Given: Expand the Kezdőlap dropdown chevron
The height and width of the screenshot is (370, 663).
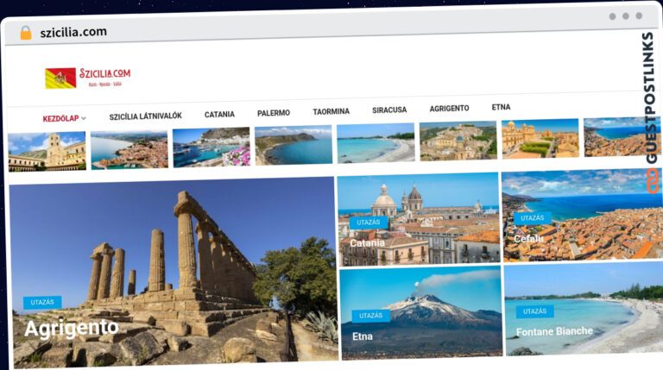Looking at the screenshot, I should (84, 119).
